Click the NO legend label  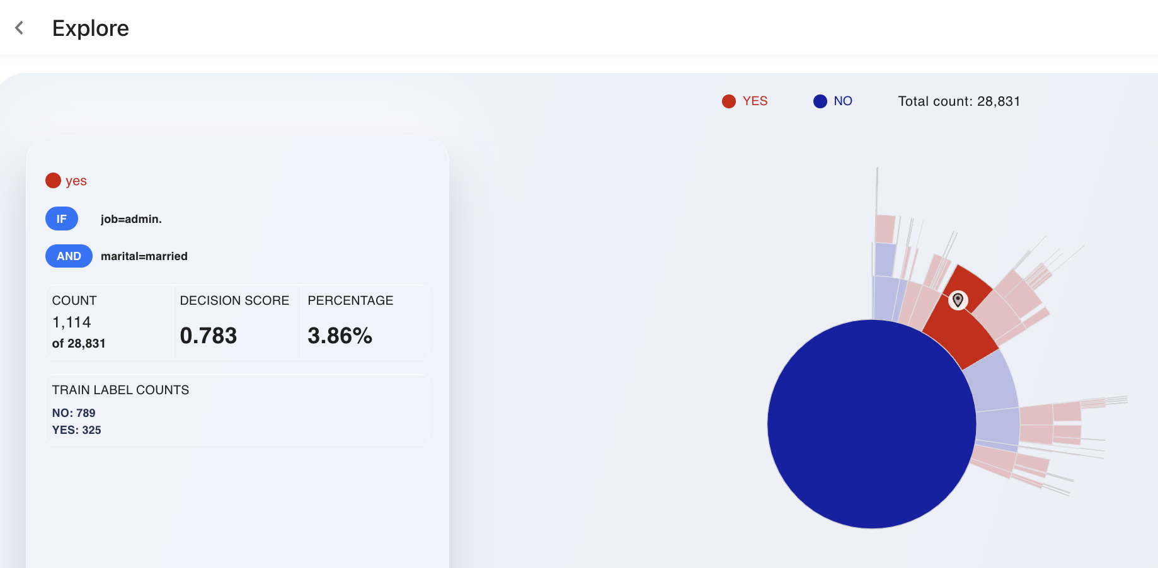843,101
